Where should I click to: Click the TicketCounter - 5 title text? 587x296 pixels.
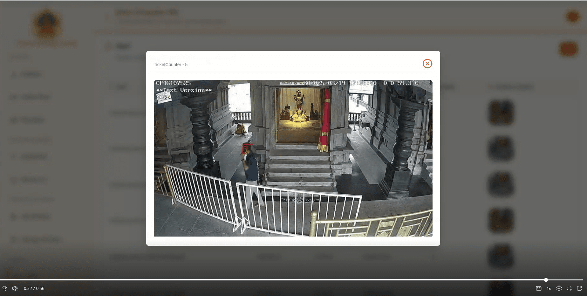point(171,65)
